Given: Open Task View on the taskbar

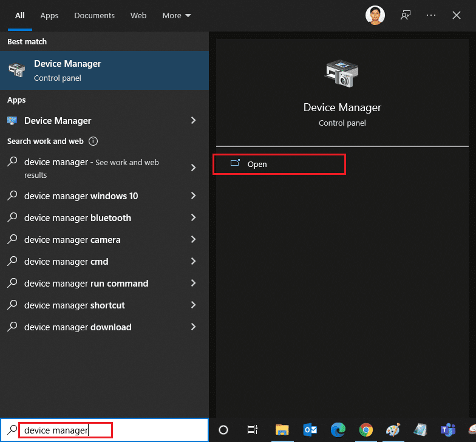Looking at the screenshot, I should click(253, 430).
